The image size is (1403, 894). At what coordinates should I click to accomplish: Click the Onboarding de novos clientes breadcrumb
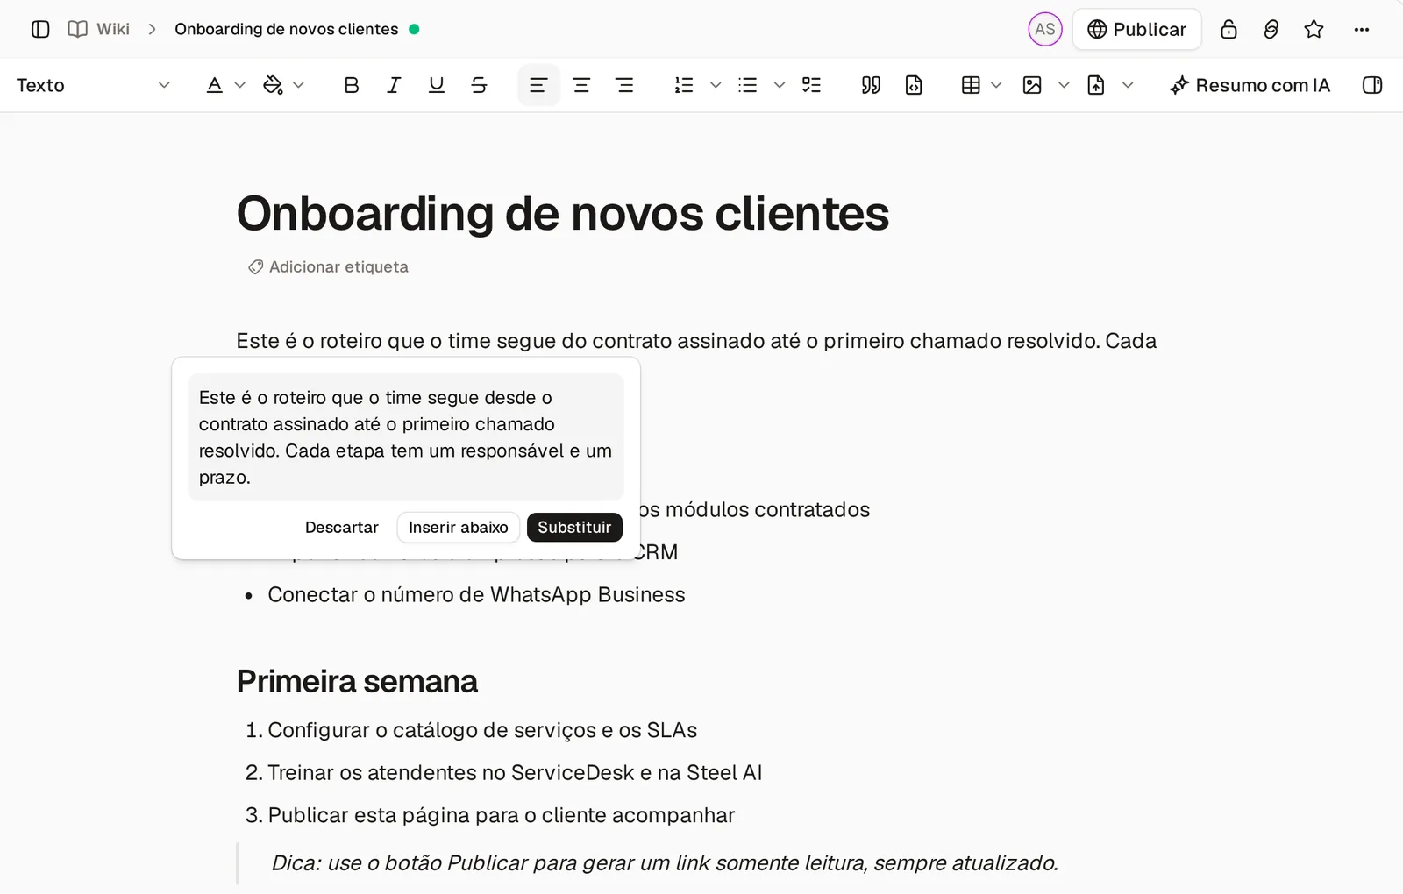click(x=286, y=29)
